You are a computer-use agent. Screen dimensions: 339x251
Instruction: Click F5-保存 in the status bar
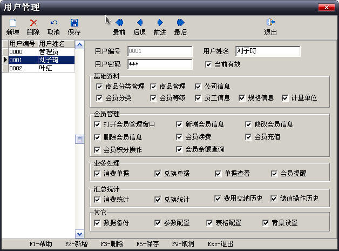coord(148,244)
